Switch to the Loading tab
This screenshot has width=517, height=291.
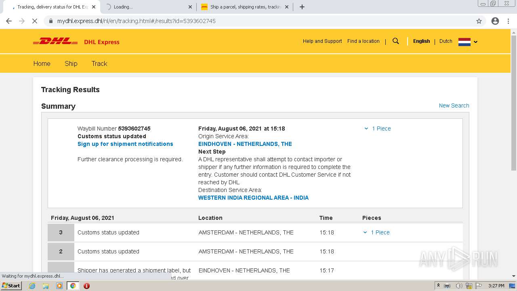(x=148, y=7)
